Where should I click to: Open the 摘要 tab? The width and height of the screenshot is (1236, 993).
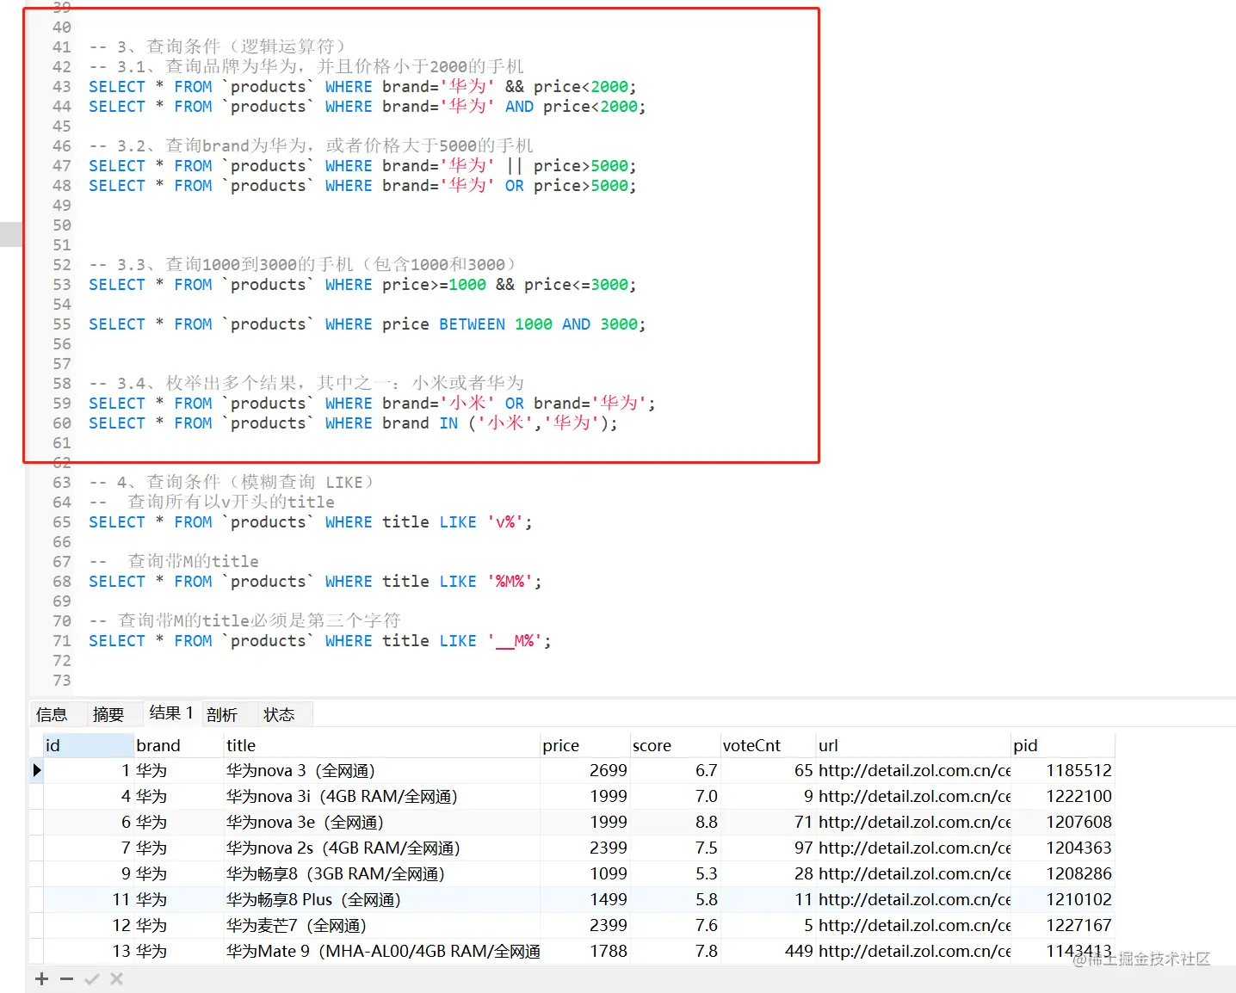[x=108, y=714]
